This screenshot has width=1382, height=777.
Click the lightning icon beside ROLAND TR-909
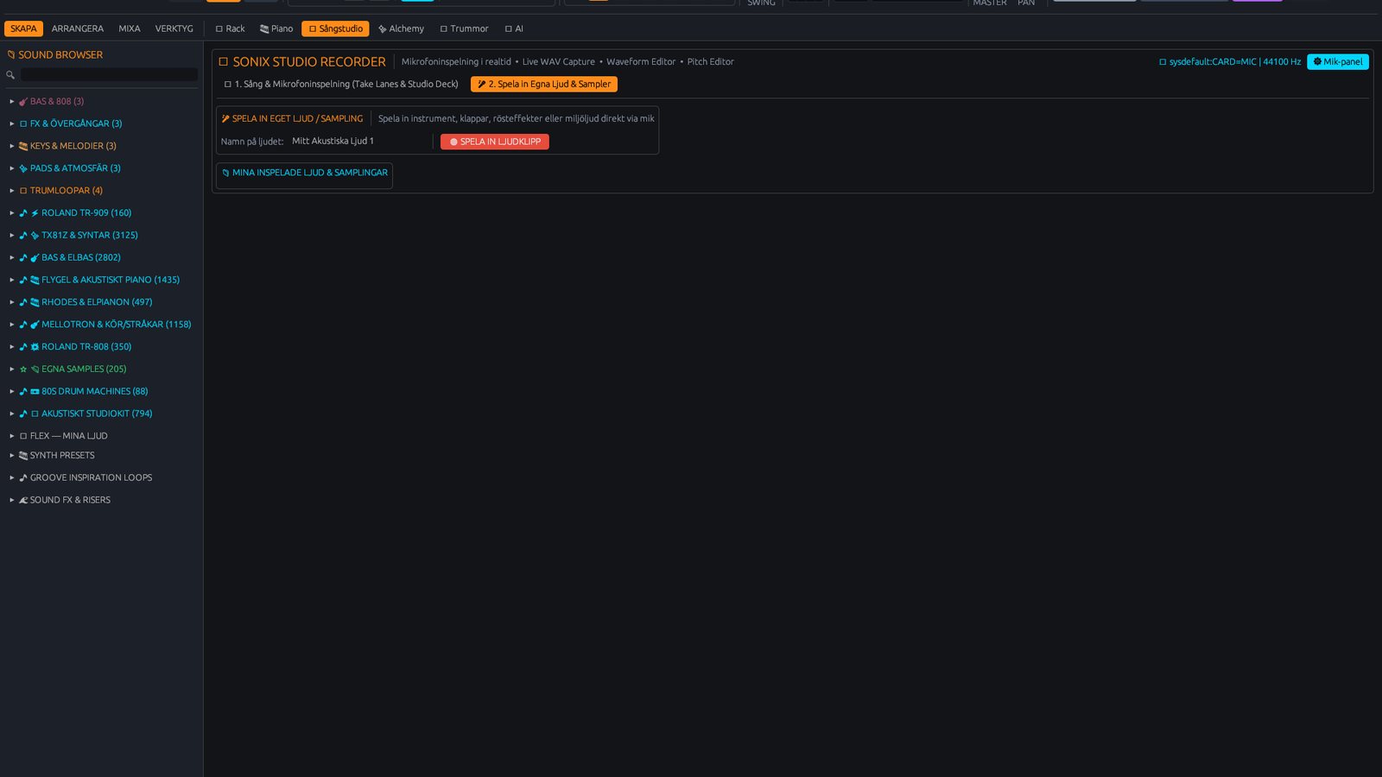(x=35, y=213)
